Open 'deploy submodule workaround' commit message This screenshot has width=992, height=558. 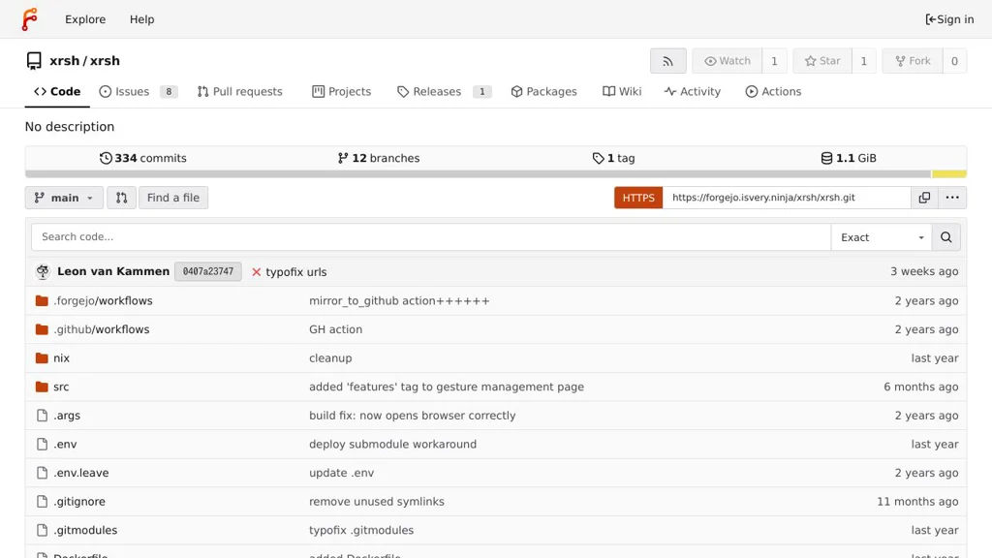(x=393, y=444)
